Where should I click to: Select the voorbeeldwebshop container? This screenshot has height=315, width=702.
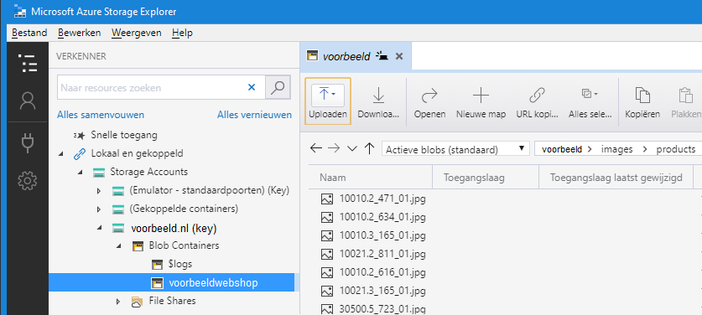point(171,283)
